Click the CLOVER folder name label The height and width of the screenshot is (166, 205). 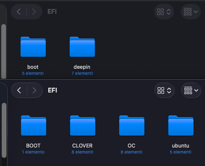[x=82, y=146]
